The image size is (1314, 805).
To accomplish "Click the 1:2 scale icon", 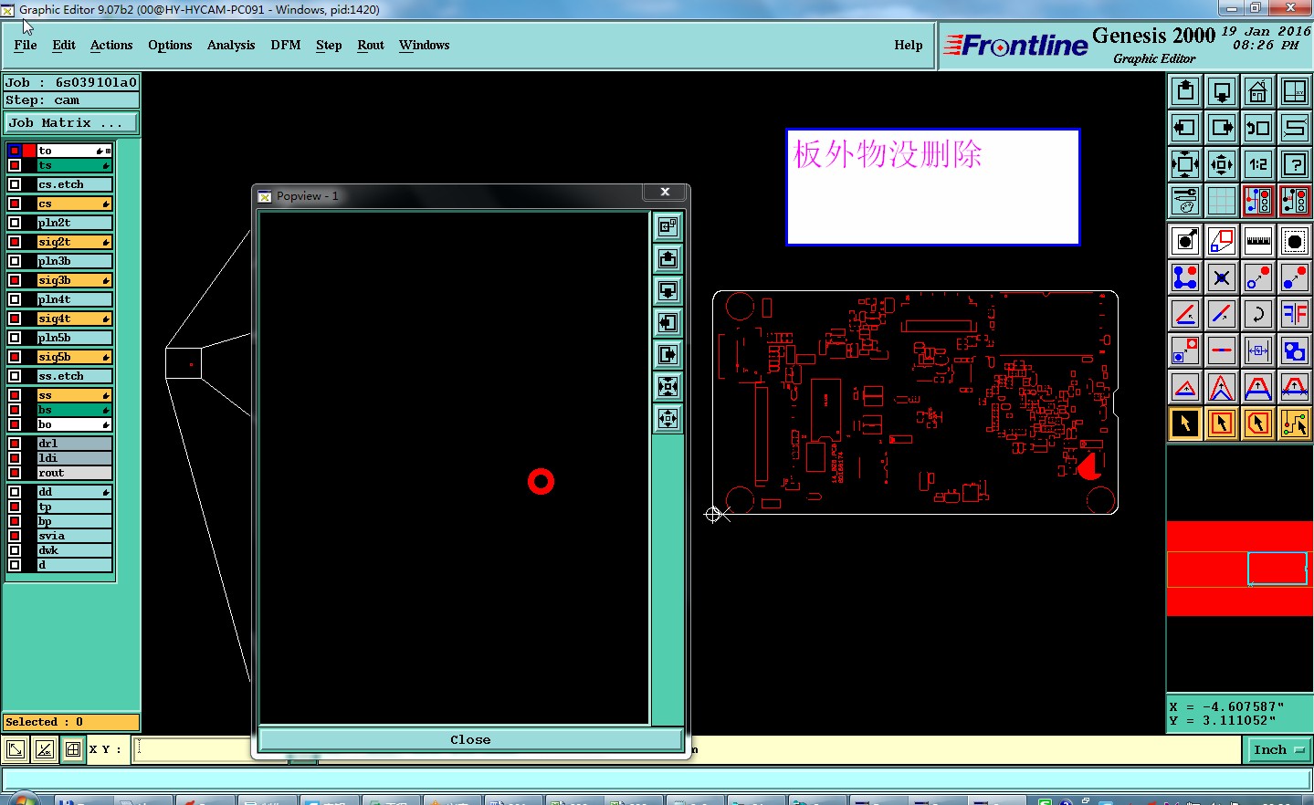I will (x=1258, y=164).
